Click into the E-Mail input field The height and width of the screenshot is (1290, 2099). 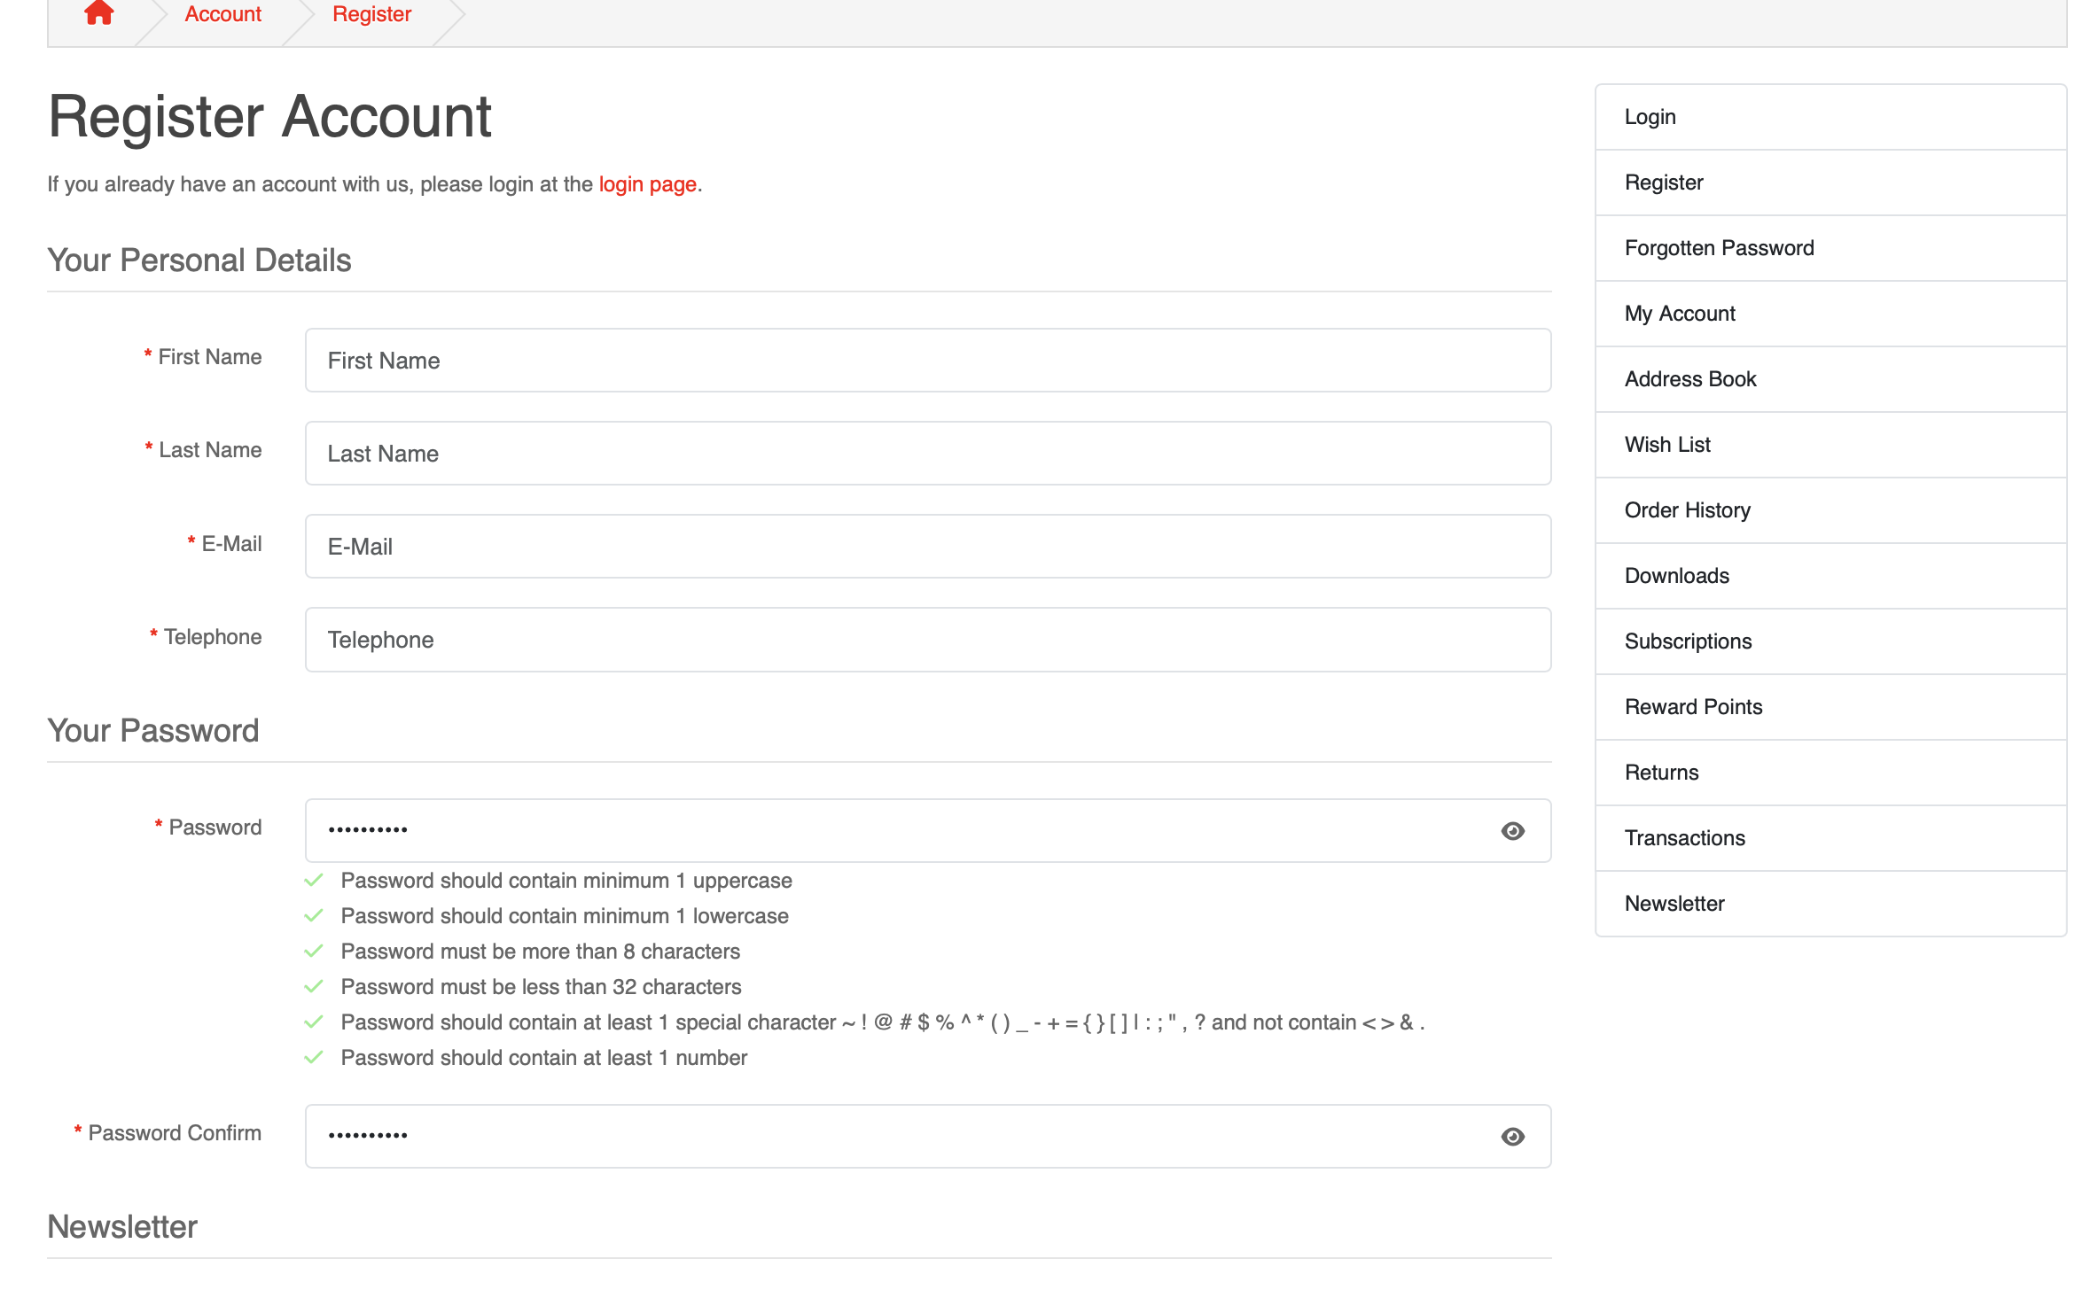coord(928,547)
